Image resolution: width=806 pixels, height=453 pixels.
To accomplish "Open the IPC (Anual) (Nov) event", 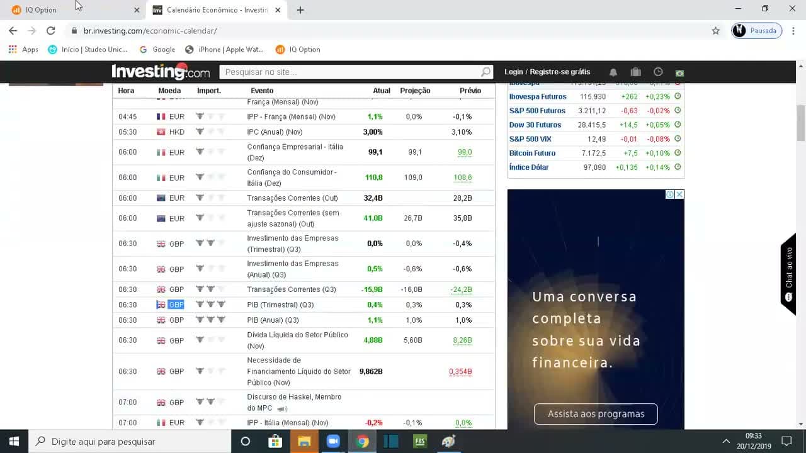I will click(275, 132).
